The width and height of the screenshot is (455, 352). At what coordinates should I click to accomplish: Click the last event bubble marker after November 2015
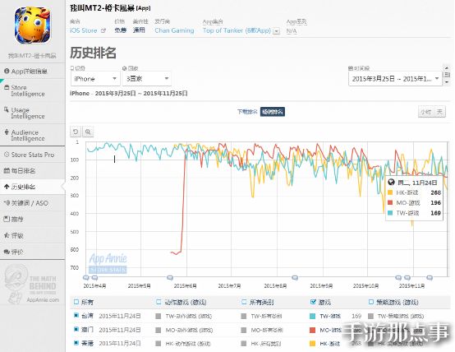[430, 278]
